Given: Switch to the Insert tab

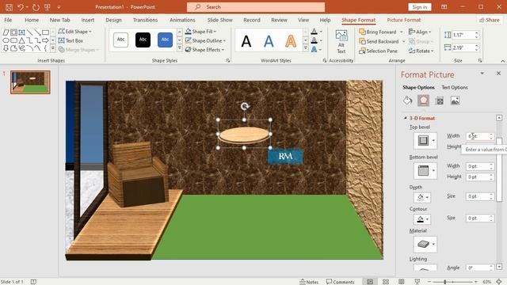Looking at the screenshot, I should pyautogui.click(x=88, y=20).
